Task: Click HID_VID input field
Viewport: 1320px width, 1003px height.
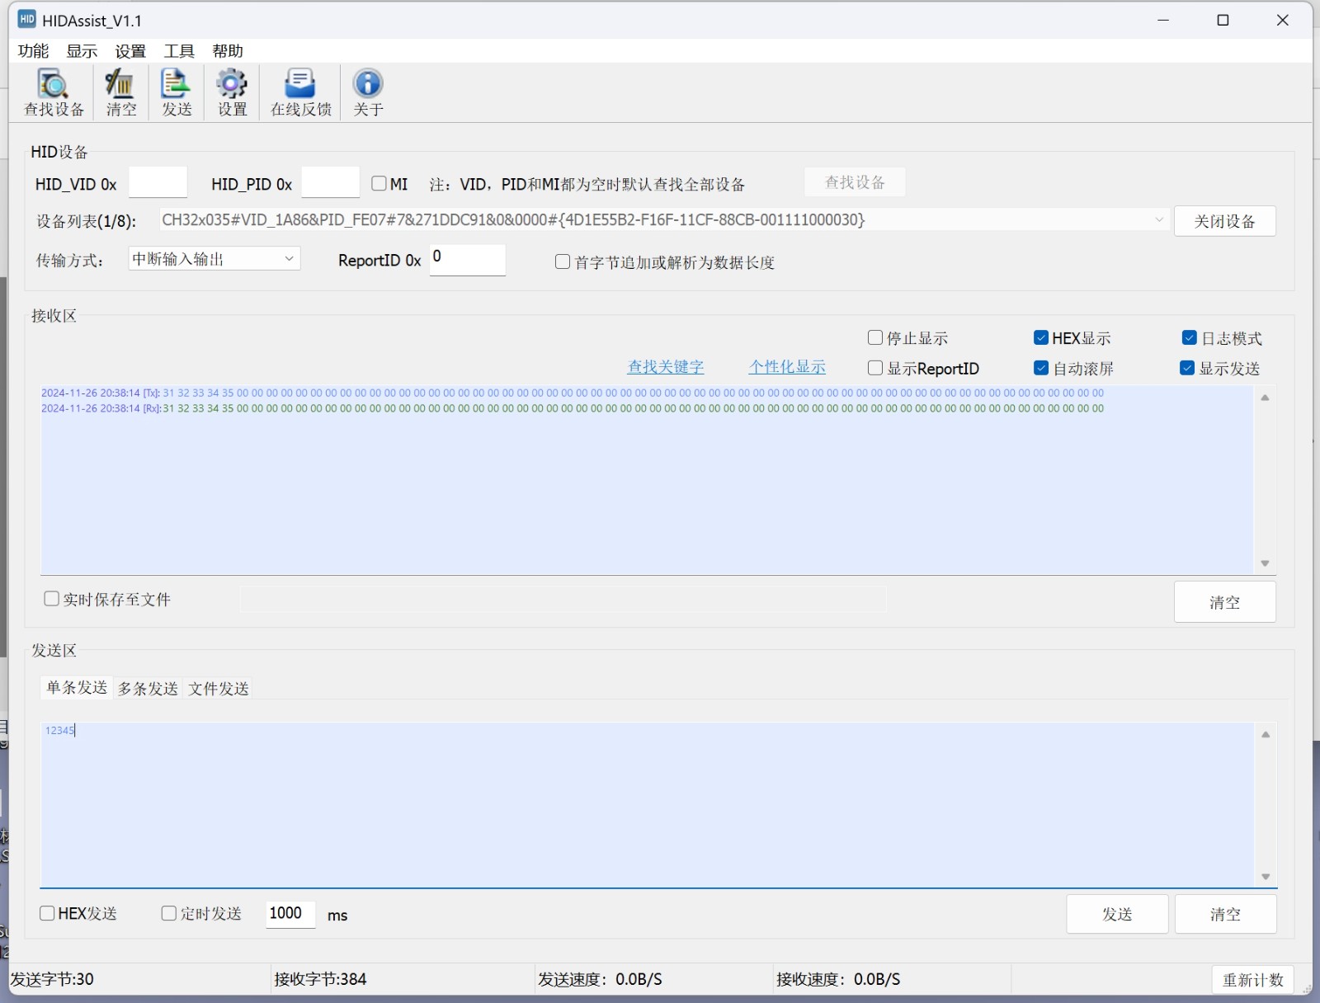Action: [158, 182]
